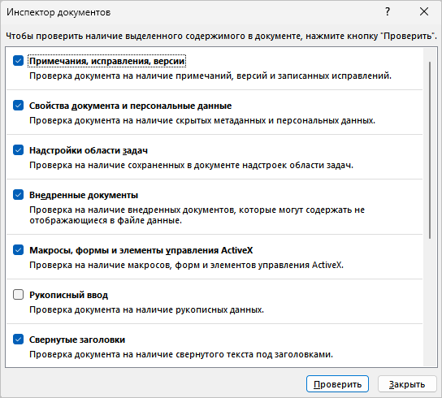Viewport: 442px width, 398px height.
Task: Click the vertical scrollbar thumb
Action: [x=430, y=150]
